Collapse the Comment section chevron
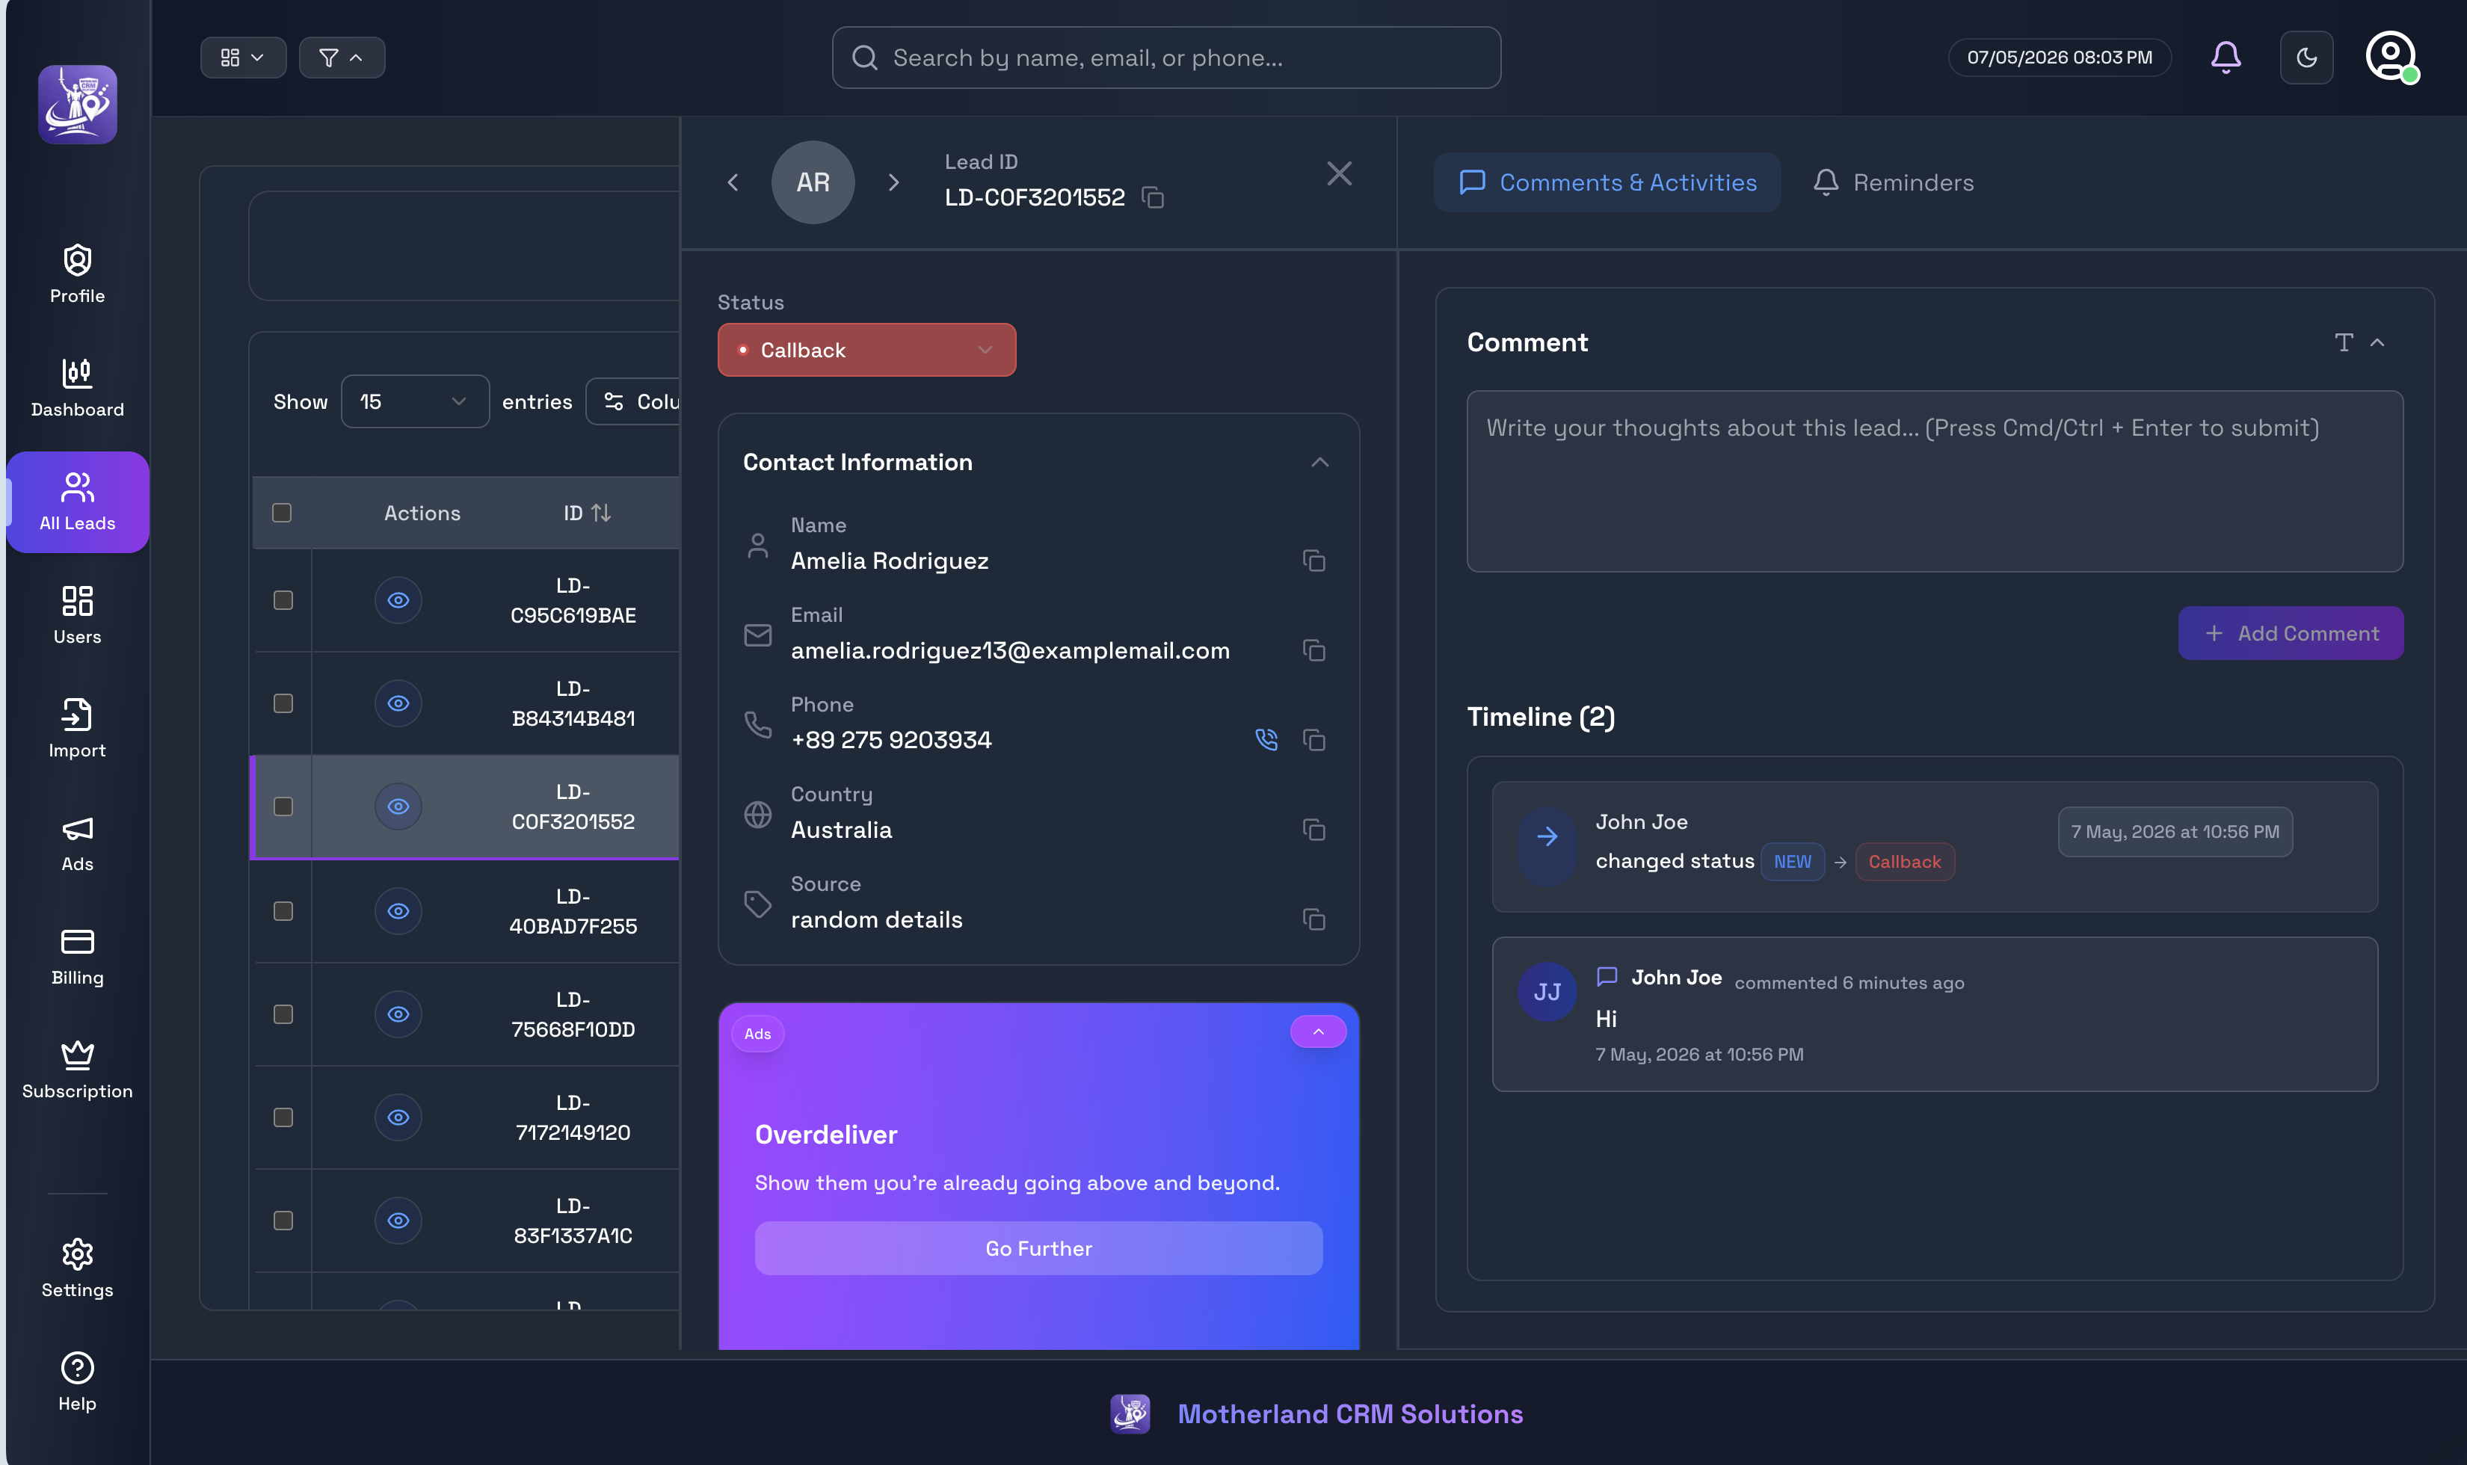The height and width of the screenshot is (1465, 2467). (x=2377, y=342)
